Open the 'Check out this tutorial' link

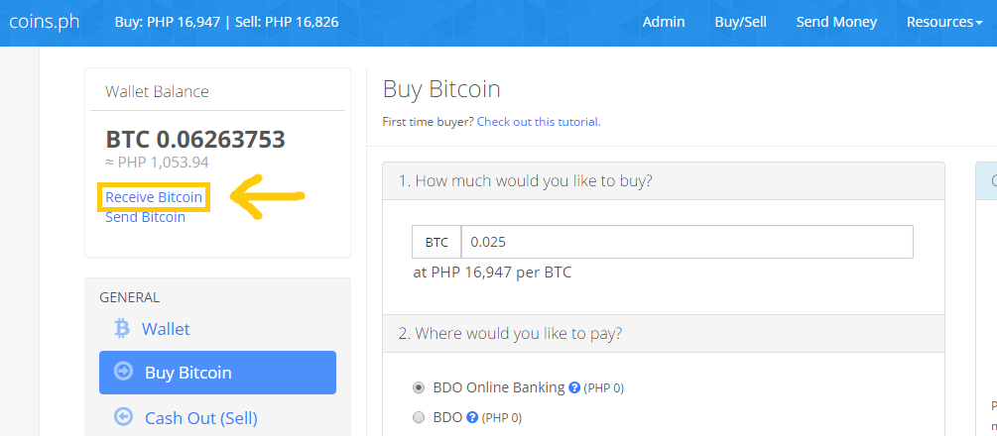click(x=538, y=122)
